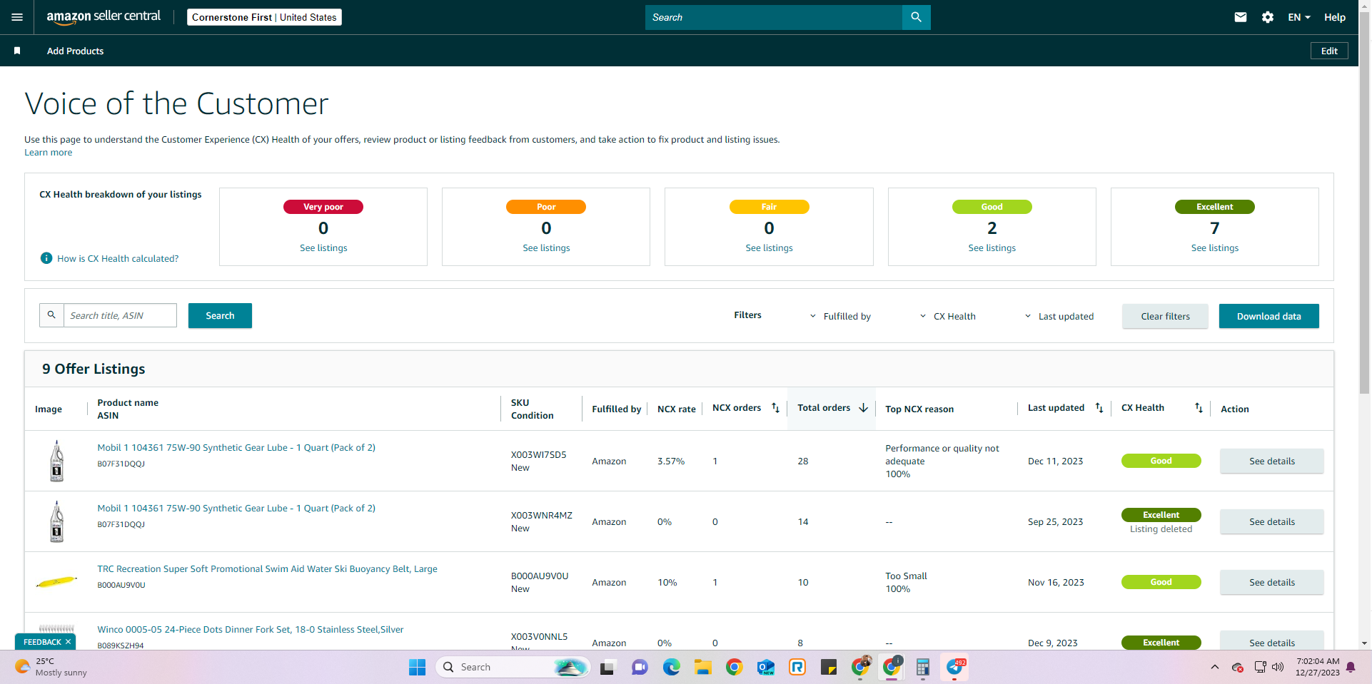
Task: Click the Learn more link
Action: (x=48, y=152)
